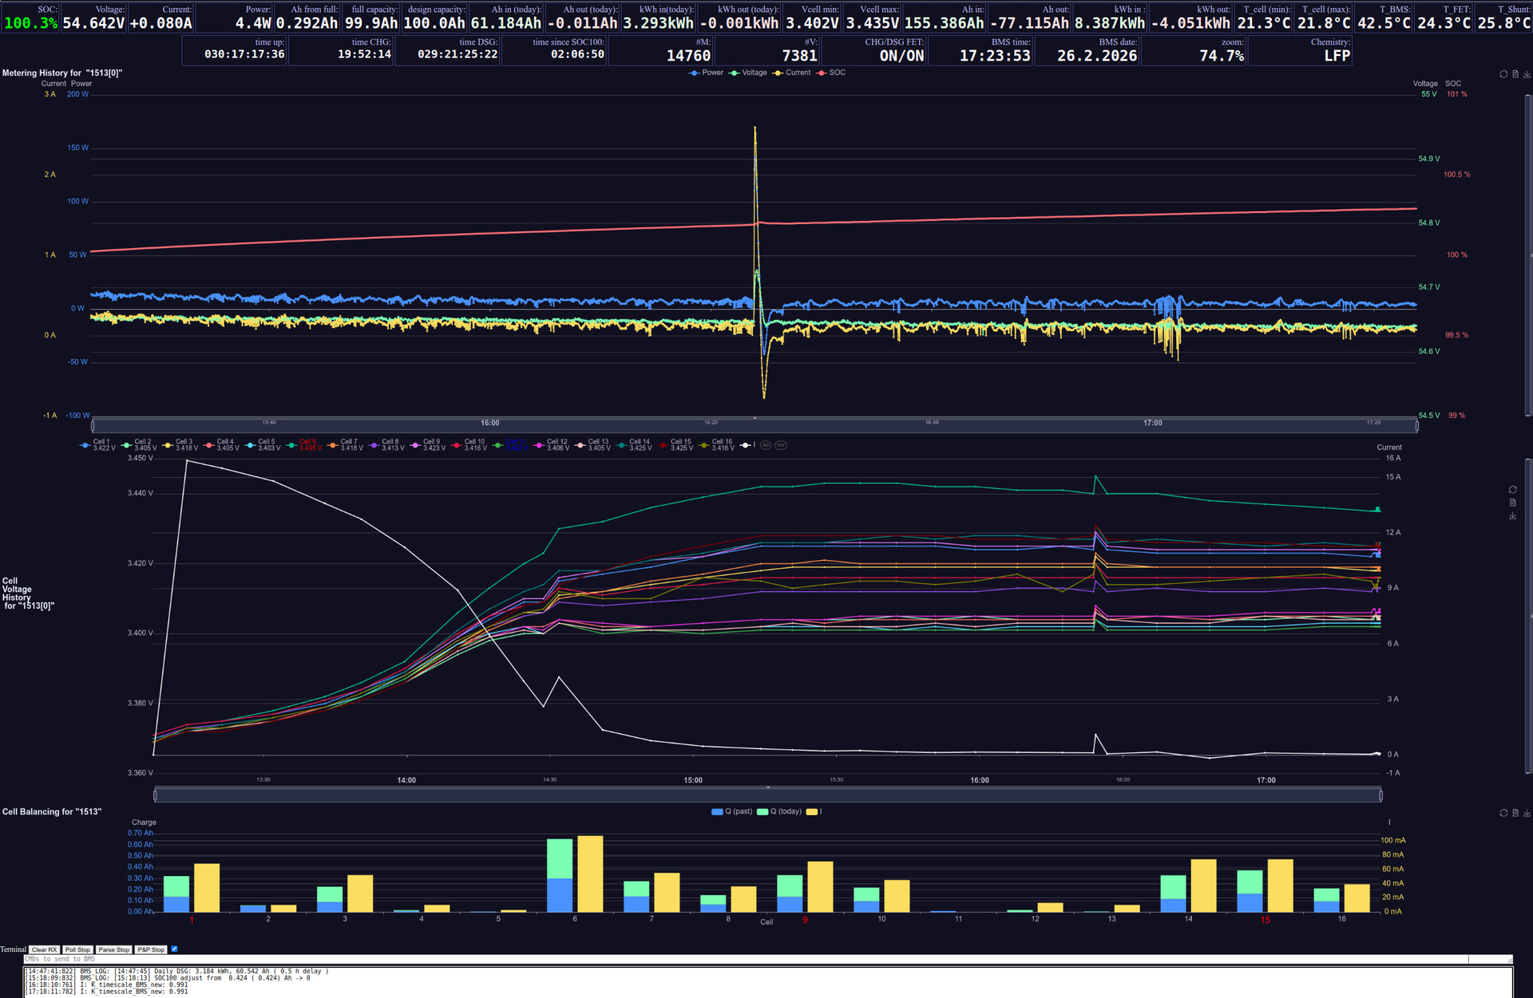Open the Cell Voltage History data view
Viewport: 1533px width, 998px height.
(1512, 503)
